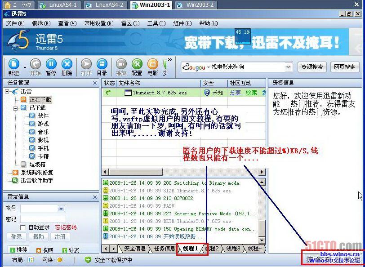This screenshot has width=365, height=267.
Task: Click the 网络 network status indicator
Action: pos(60,260)
